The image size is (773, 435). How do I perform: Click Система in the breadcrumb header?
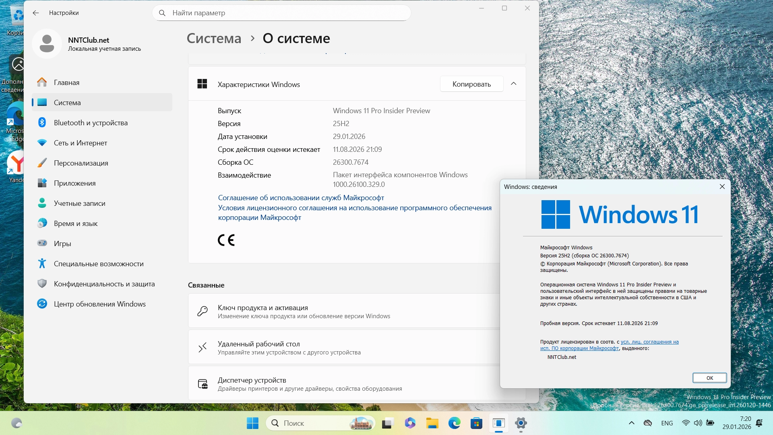[214, 38]
